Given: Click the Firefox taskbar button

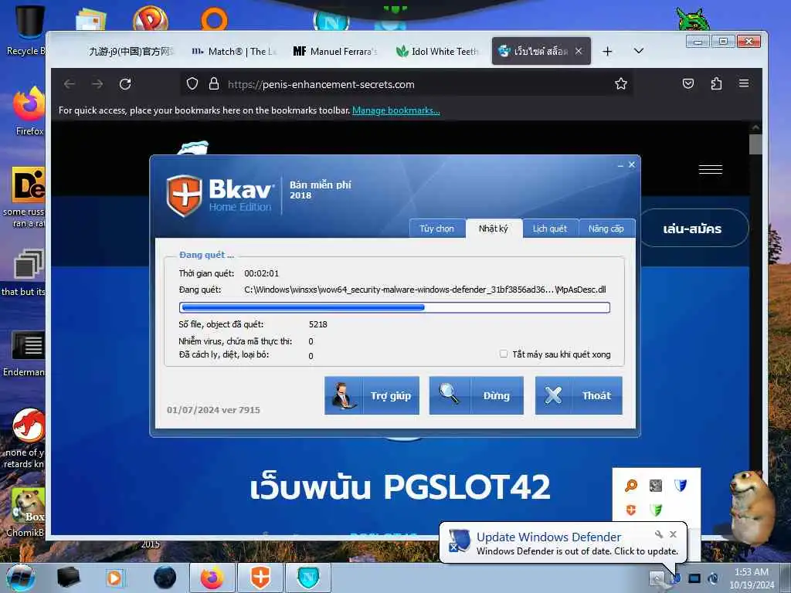Looking at the screenshot, I should click(212, 578).
